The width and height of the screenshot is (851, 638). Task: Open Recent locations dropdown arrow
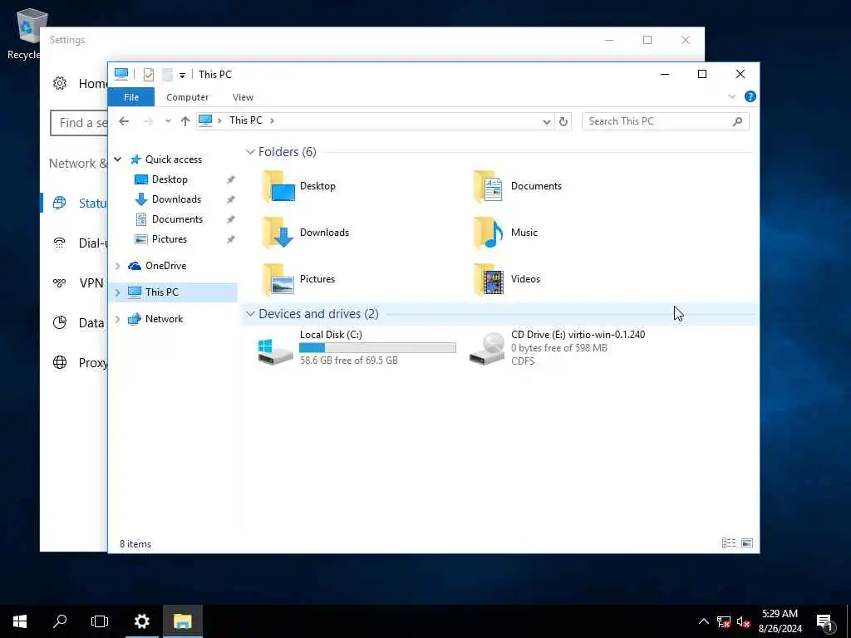[x=168, y=121]
